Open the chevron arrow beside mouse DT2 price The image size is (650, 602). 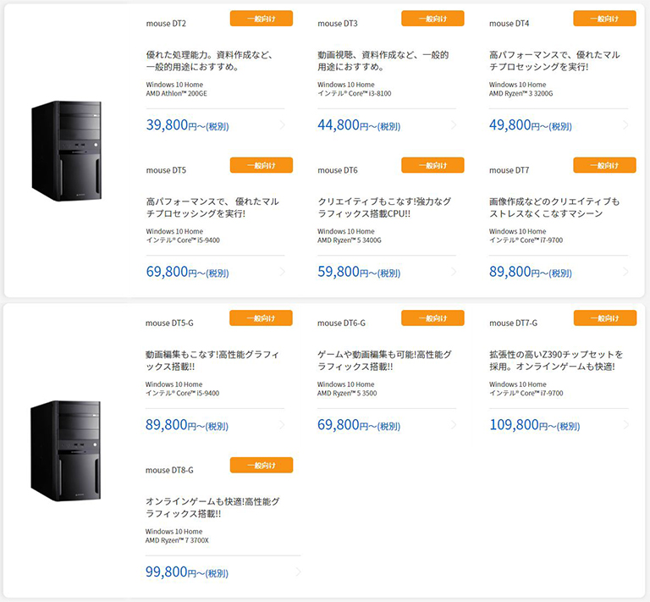(x=283, y=124)
